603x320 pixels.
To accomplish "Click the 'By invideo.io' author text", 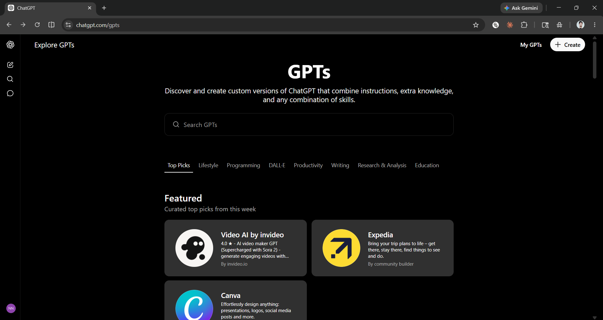I will tap(234, 264).
